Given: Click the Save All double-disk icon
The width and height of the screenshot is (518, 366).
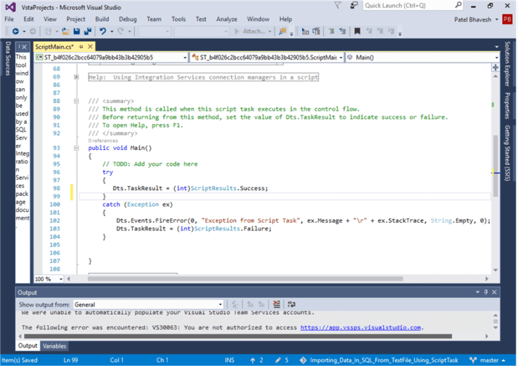Looking at the screenshot, I should click(x=88, y=31).
